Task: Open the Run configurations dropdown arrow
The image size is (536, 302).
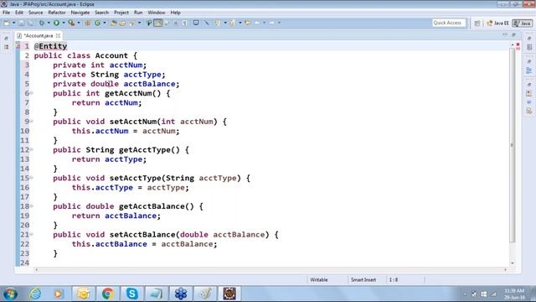Action: (x=64, y=23)
